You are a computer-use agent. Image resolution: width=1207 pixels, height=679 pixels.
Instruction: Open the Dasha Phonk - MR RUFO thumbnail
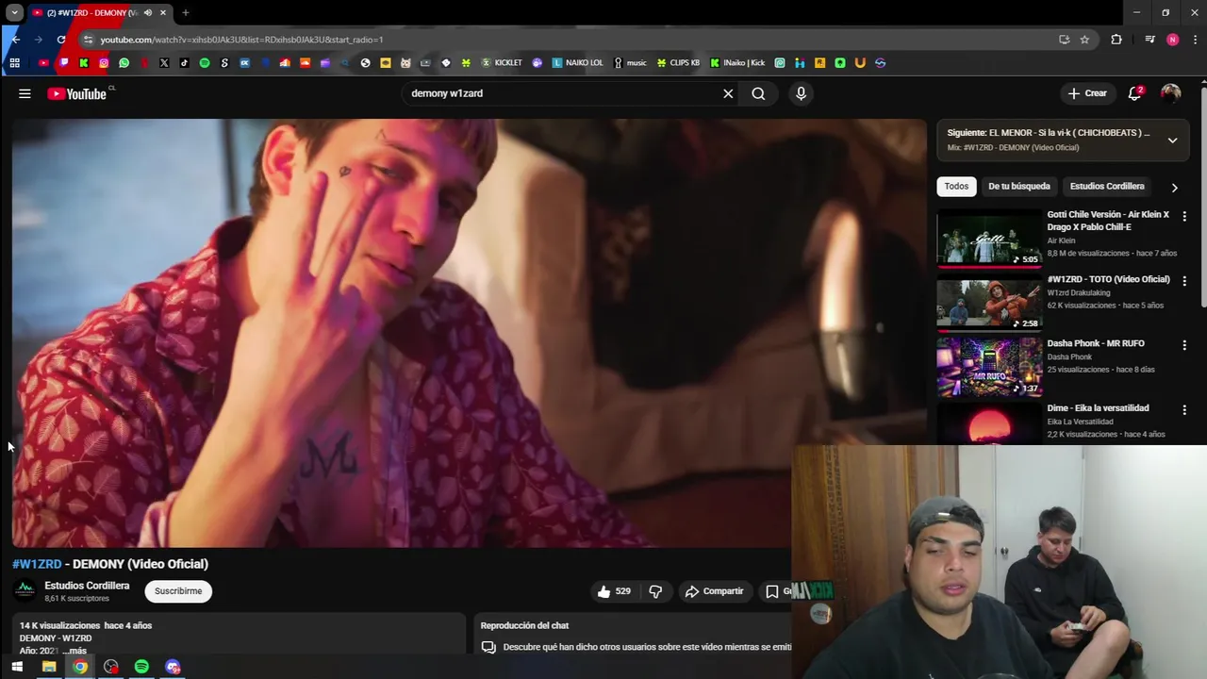pos(989,367)
